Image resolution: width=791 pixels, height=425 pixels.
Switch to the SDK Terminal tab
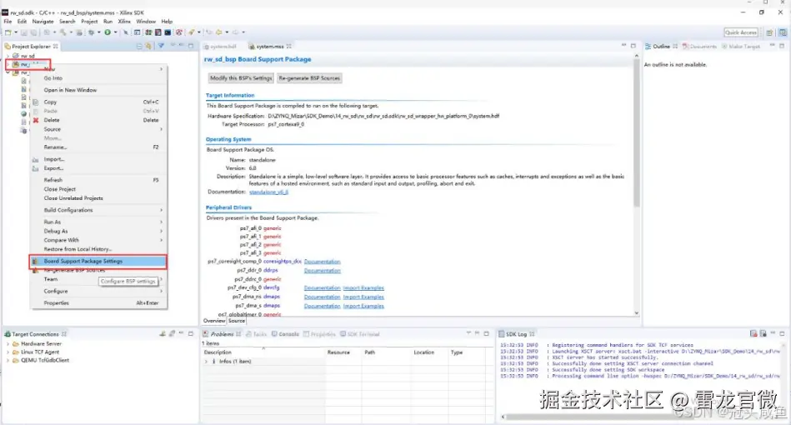(360, 333)
